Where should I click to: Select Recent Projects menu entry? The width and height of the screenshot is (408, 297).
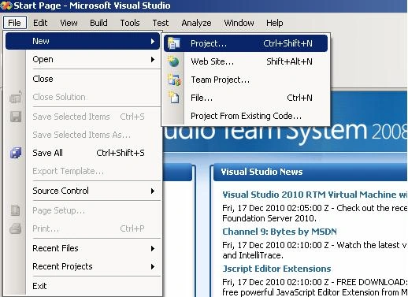click(x=83, y=266)
